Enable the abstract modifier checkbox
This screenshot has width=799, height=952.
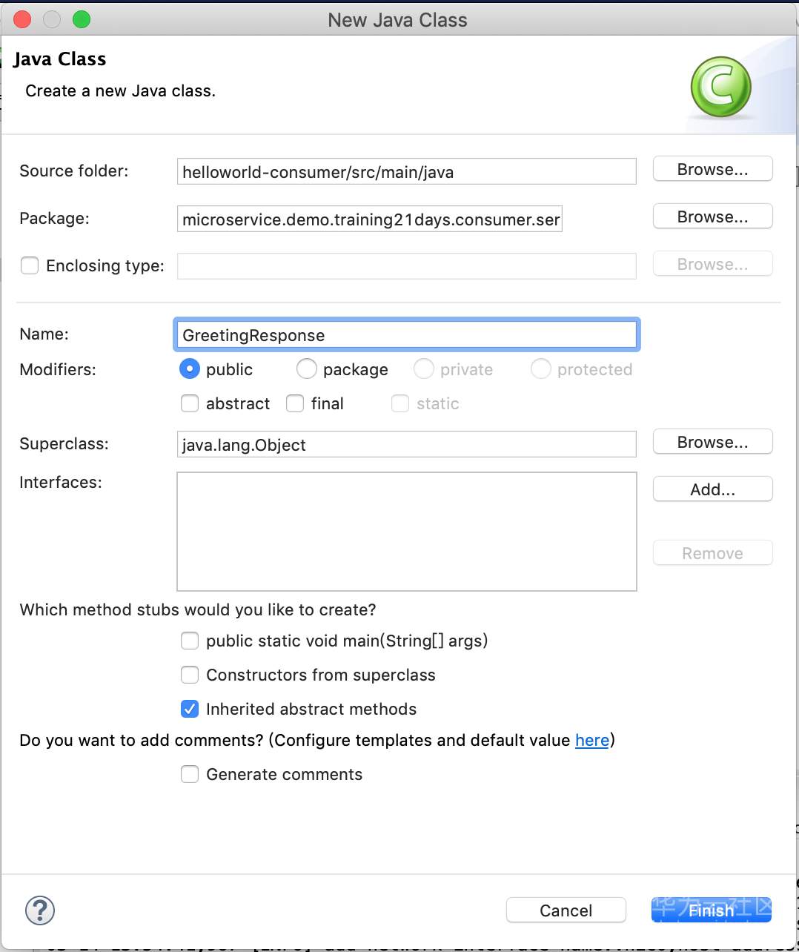tap(190, 403)
